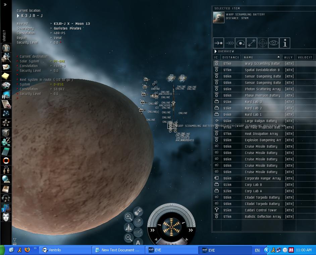Viewport: 316px width, 255px height.
Task: Click the Lock Target crosshair icon
Action: [x=263, y=43]
